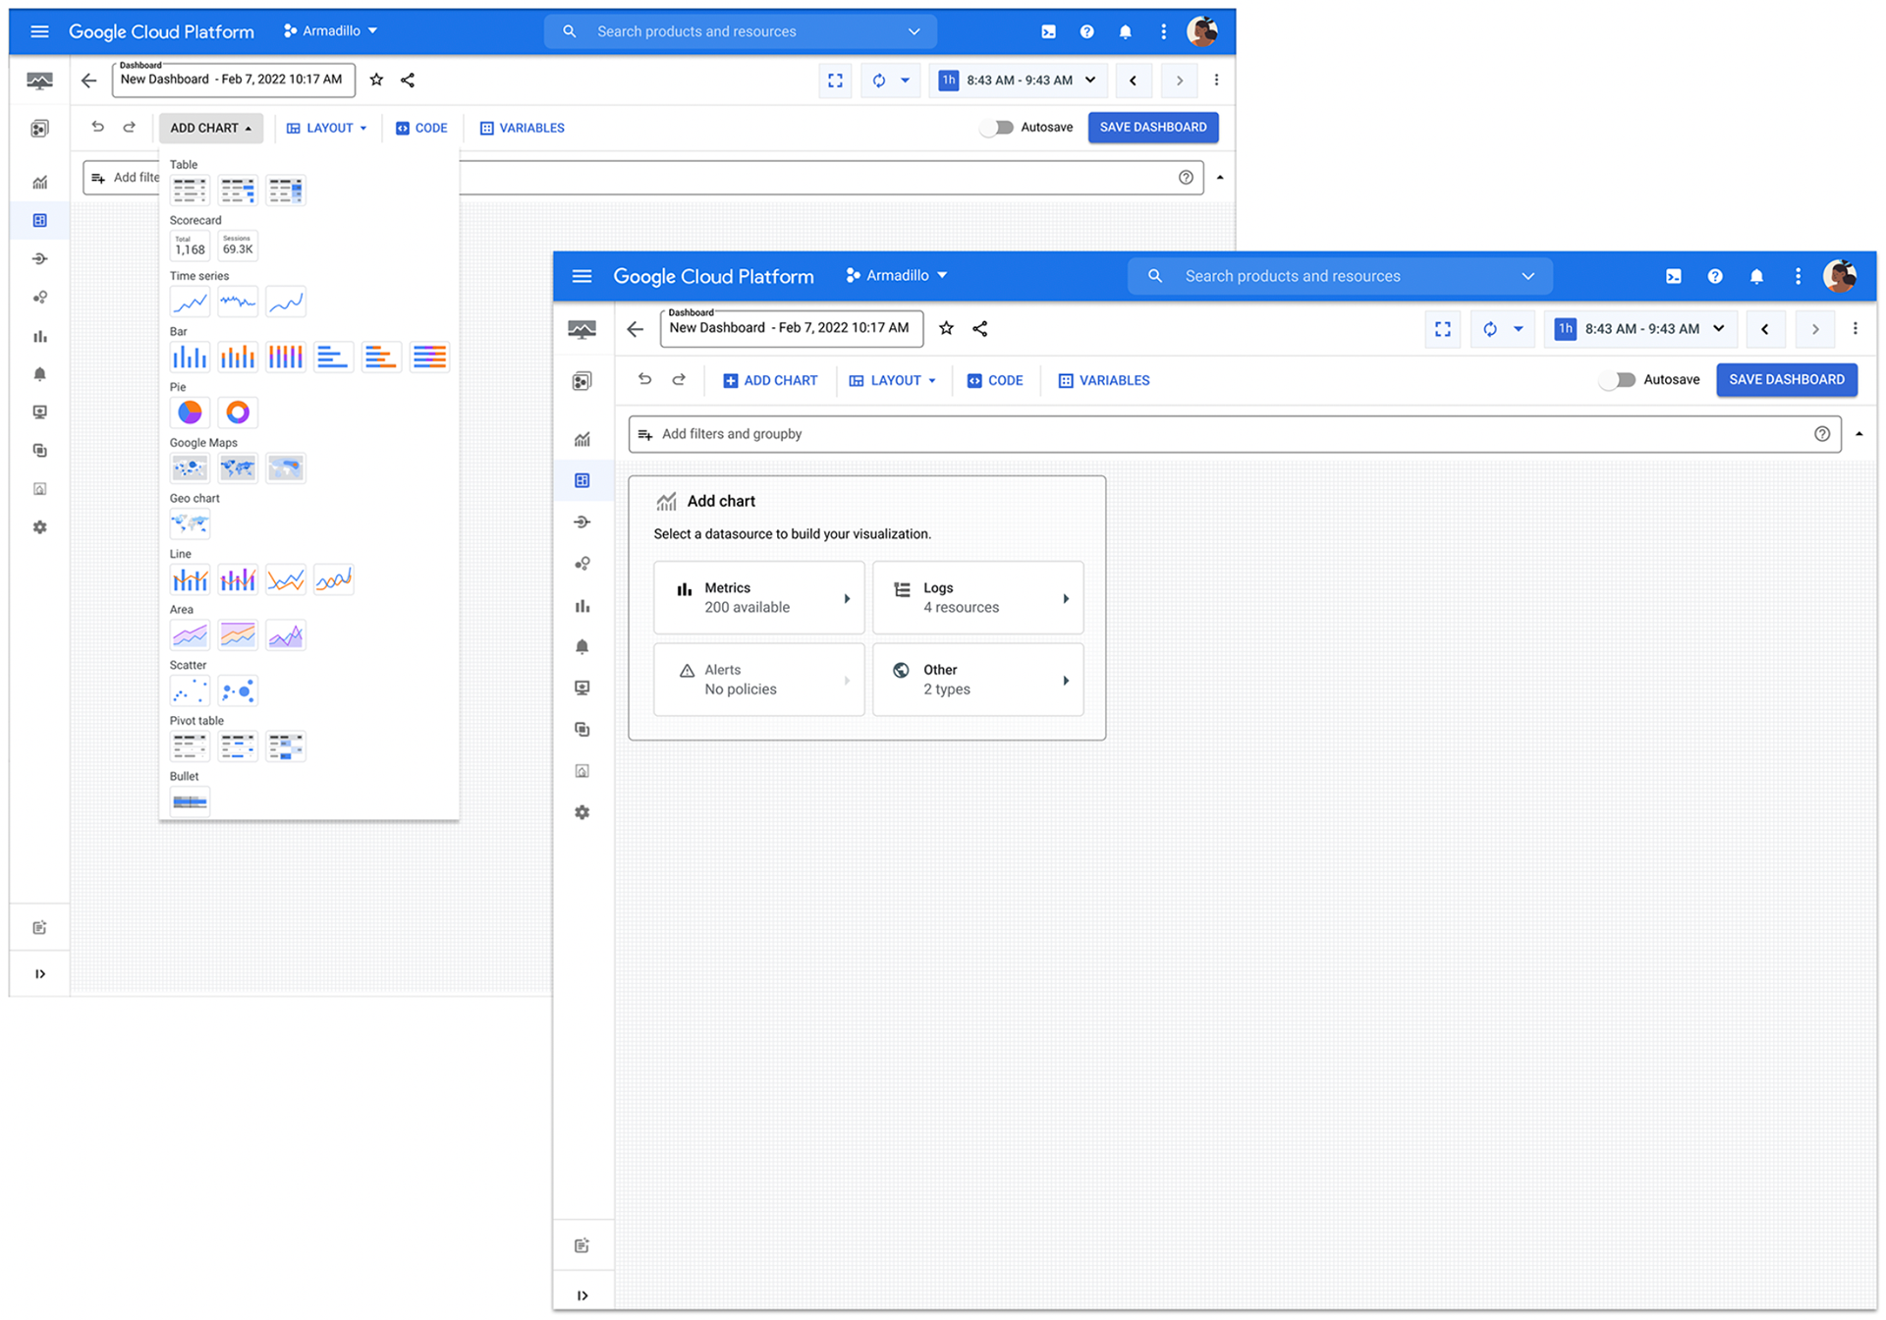Choose Logs 4 resources datasource

[x=978, y=597]
